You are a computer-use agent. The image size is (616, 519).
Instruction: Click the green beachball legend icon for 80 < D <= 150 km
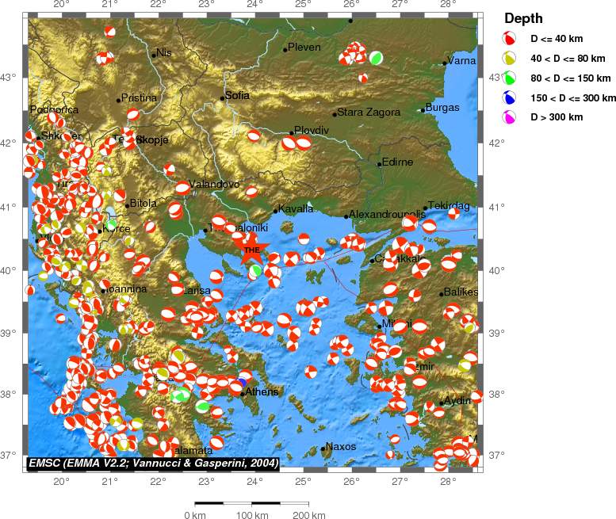[x=509, y=78]
